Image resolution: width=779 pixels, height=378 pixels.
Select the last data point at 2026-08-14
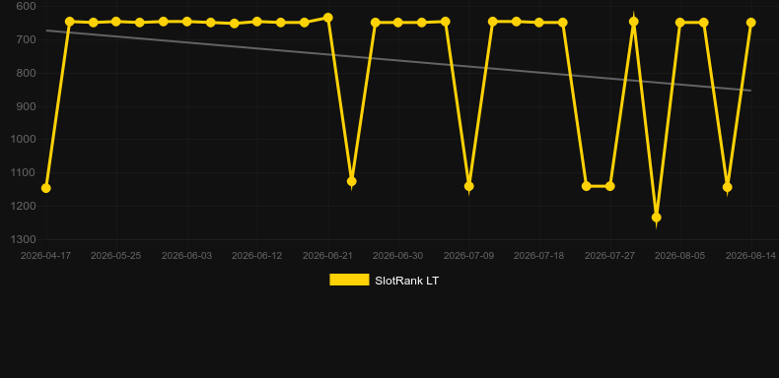[750, 23]
